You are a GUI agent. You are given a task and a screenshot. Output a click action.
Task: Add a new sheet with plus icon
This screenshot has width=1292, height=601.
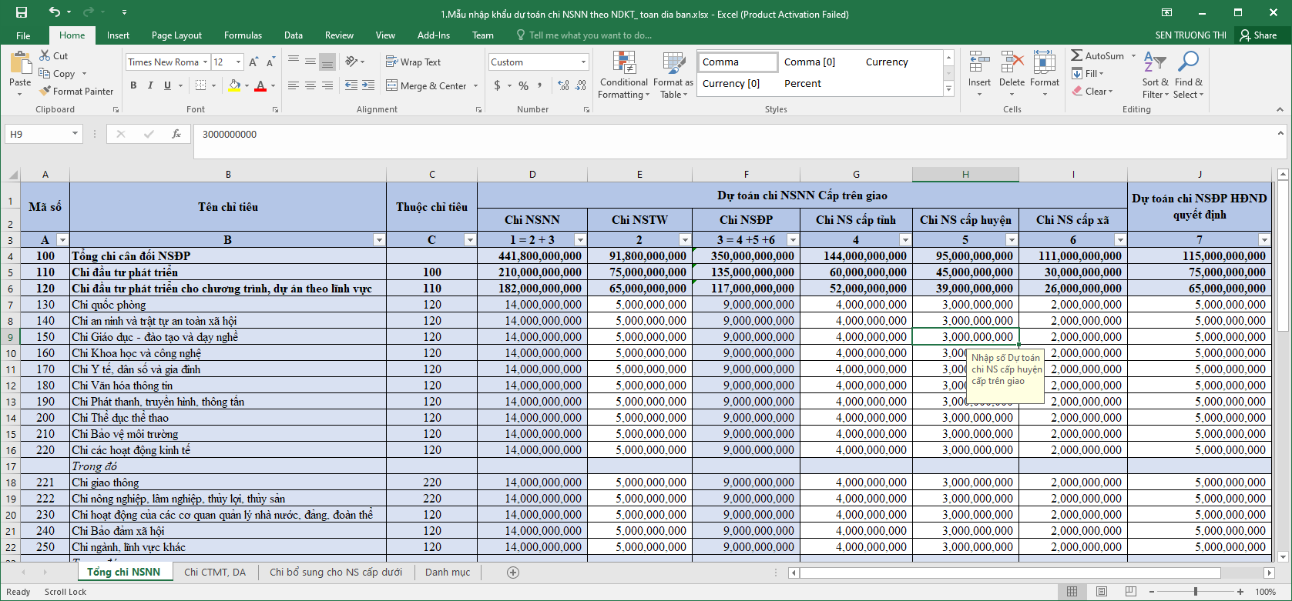point(513,573)
